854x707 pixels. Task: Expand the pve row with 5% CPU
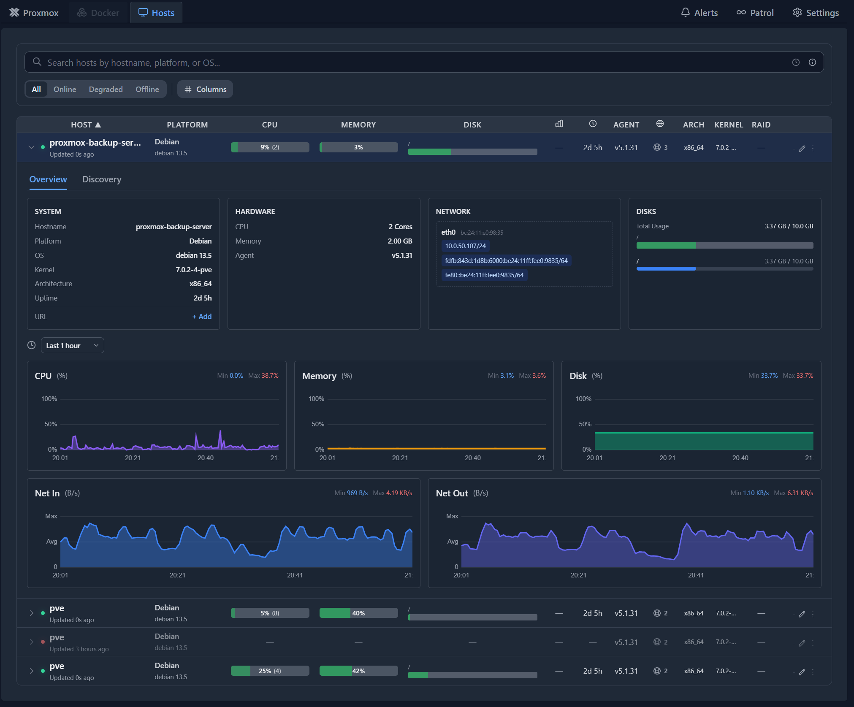click(31, 613)
